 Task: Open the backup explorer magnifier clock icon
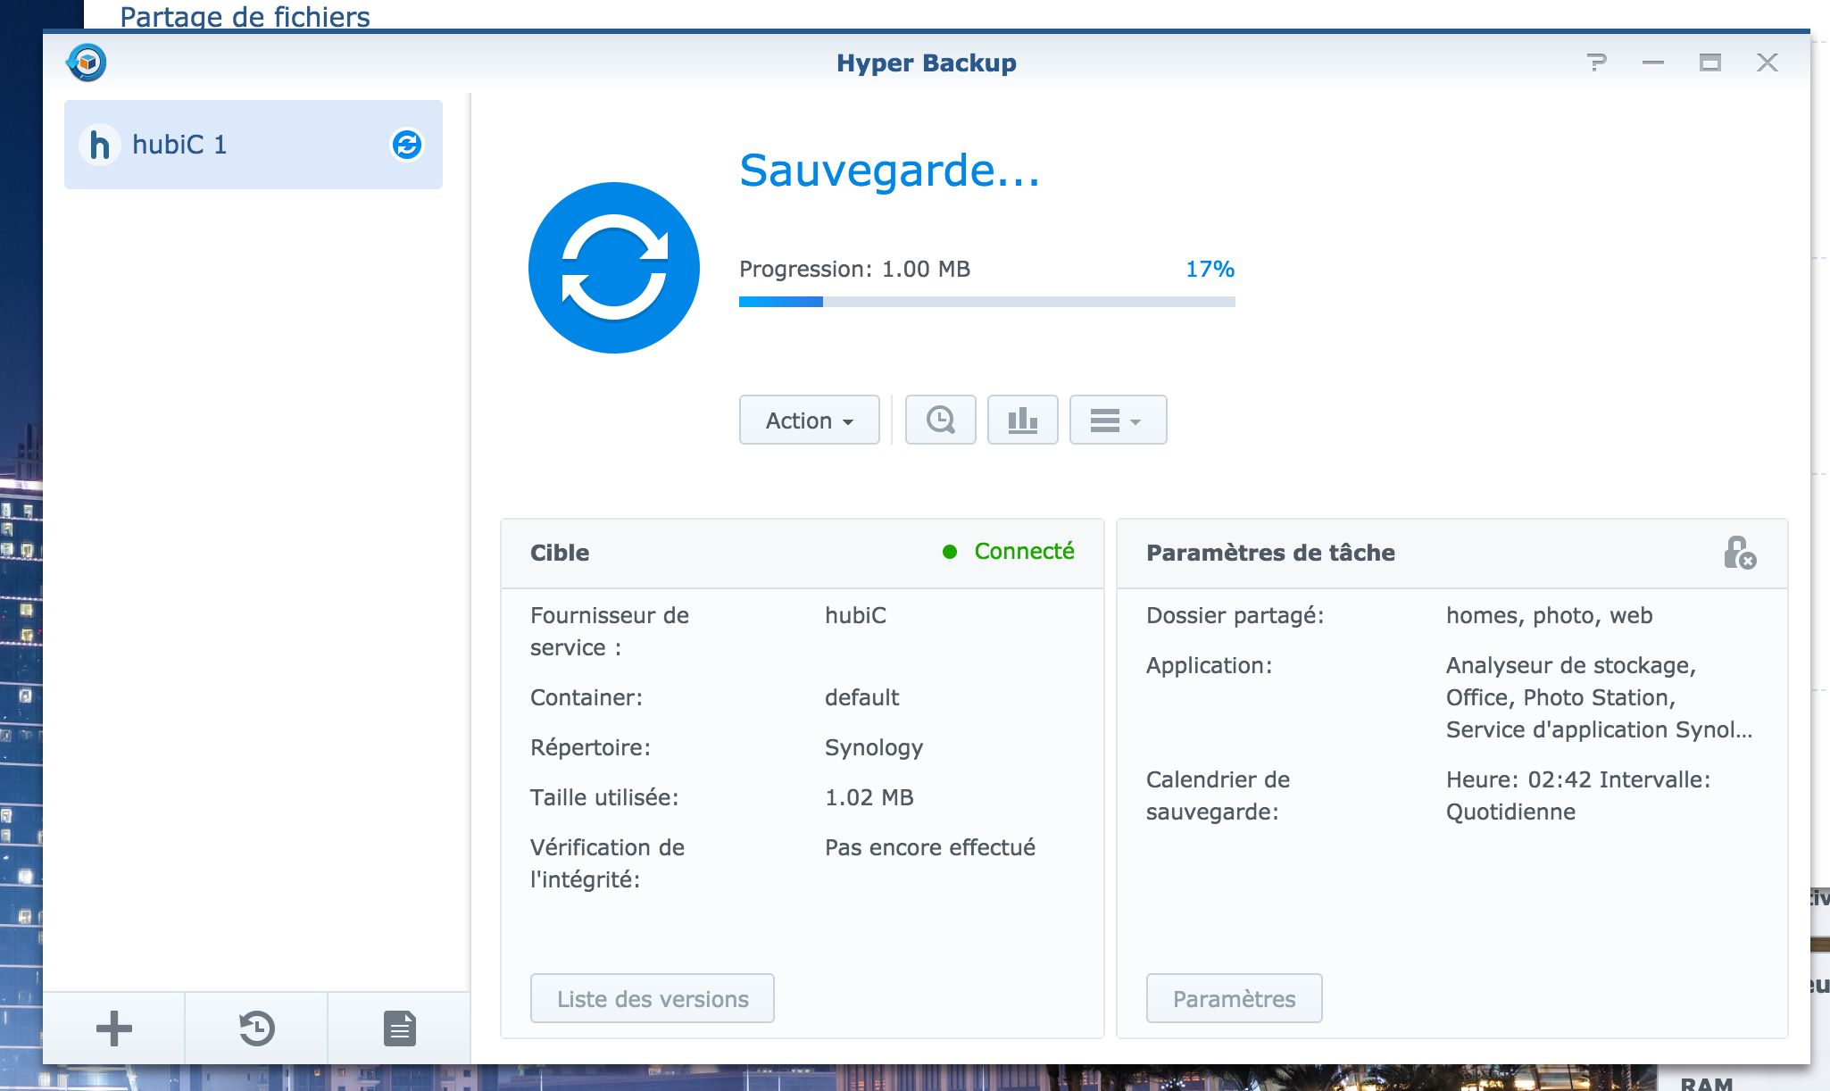tap(941, 420)
